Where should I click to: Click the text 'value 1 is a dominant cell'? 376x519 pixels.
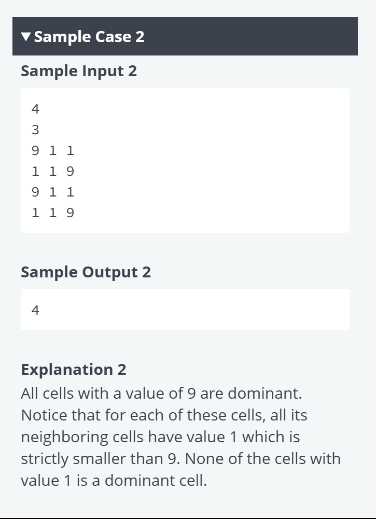114,480
